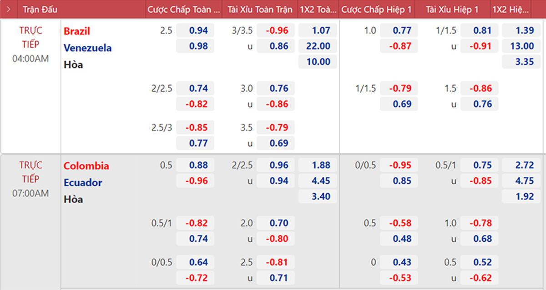This screenshot has width=546, height=290.
Task: Bet under 3.5 goals full match at 0.69
Action: click(276, 143)
